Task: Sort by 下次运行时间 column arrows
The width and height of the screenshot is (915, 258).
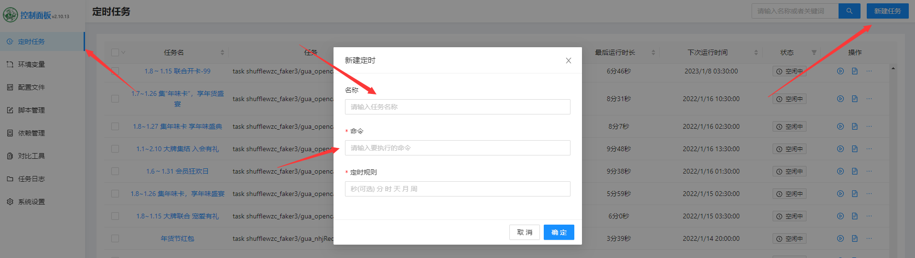Action: coord(756,52)
